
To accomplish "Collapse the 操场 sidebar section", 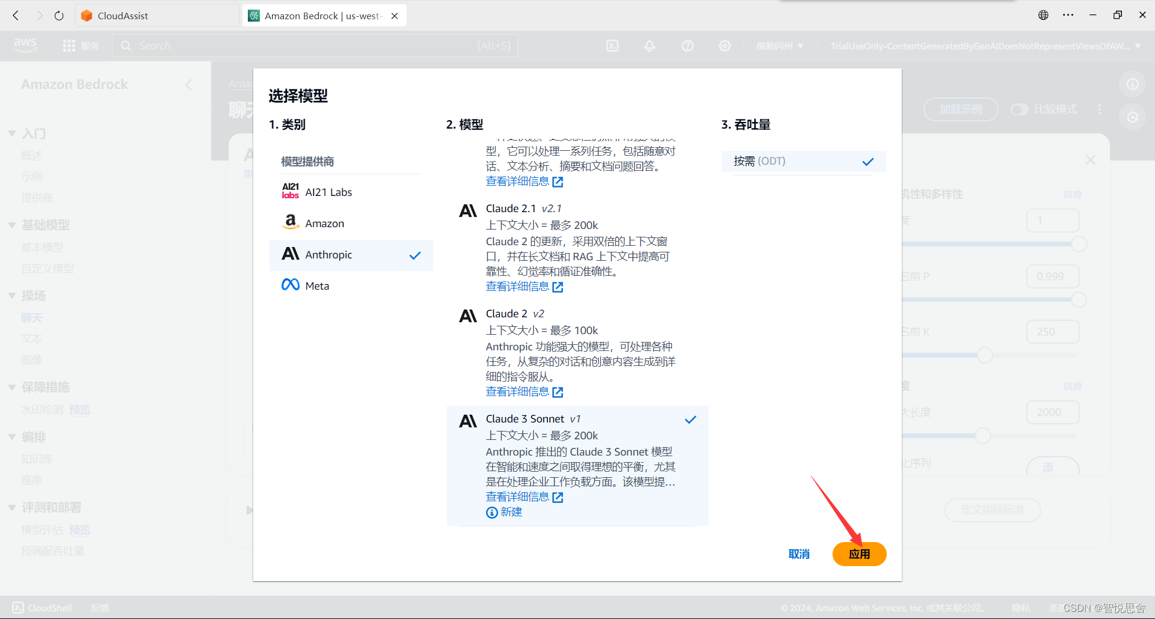I will coord(12,296).
